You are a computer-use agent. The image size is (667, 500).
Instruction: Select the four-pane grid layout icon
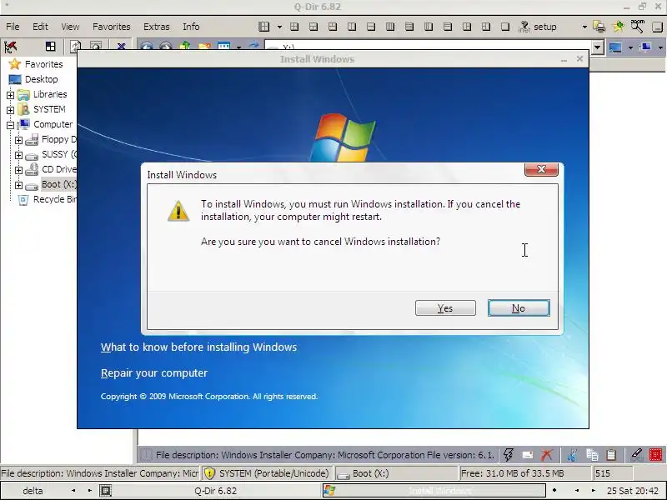294,27
